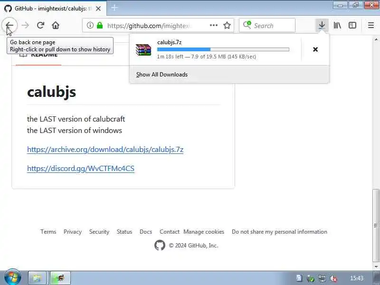Click the GitHub favicon on the tab
The height and width of the screenshot is (285, 380).
pos(8,9)
